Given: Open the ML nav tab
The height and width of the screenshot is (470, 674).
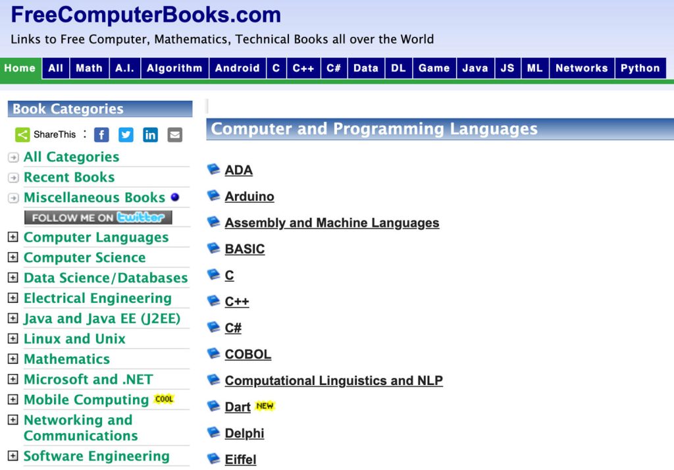Looking at the screenshot, I should pyautogui.click(x=534, y=68).
